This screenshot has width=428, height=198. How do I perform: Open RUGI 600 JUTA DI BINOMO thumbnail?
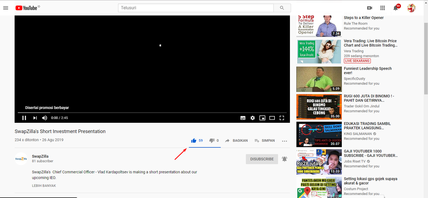pos(319,107)
